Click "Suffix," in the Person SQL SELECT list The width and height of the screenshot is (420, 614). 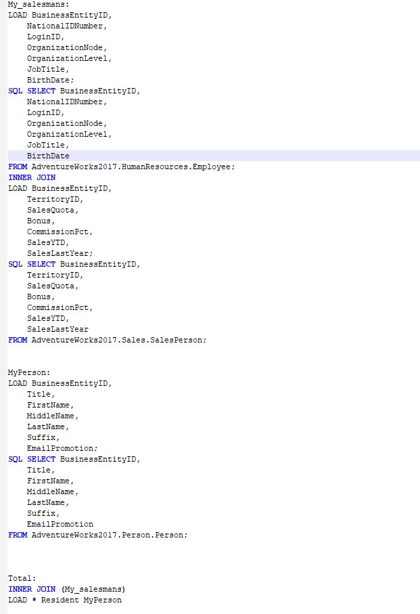point(43,514)
